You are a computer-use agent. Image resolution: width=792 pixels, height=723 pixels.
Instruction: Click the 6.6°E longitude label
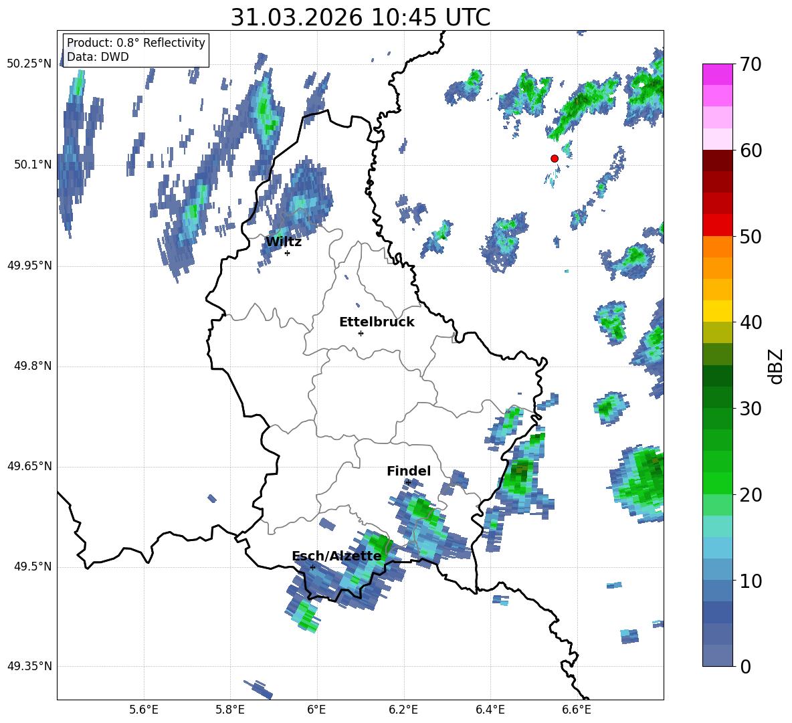(577, 710)
